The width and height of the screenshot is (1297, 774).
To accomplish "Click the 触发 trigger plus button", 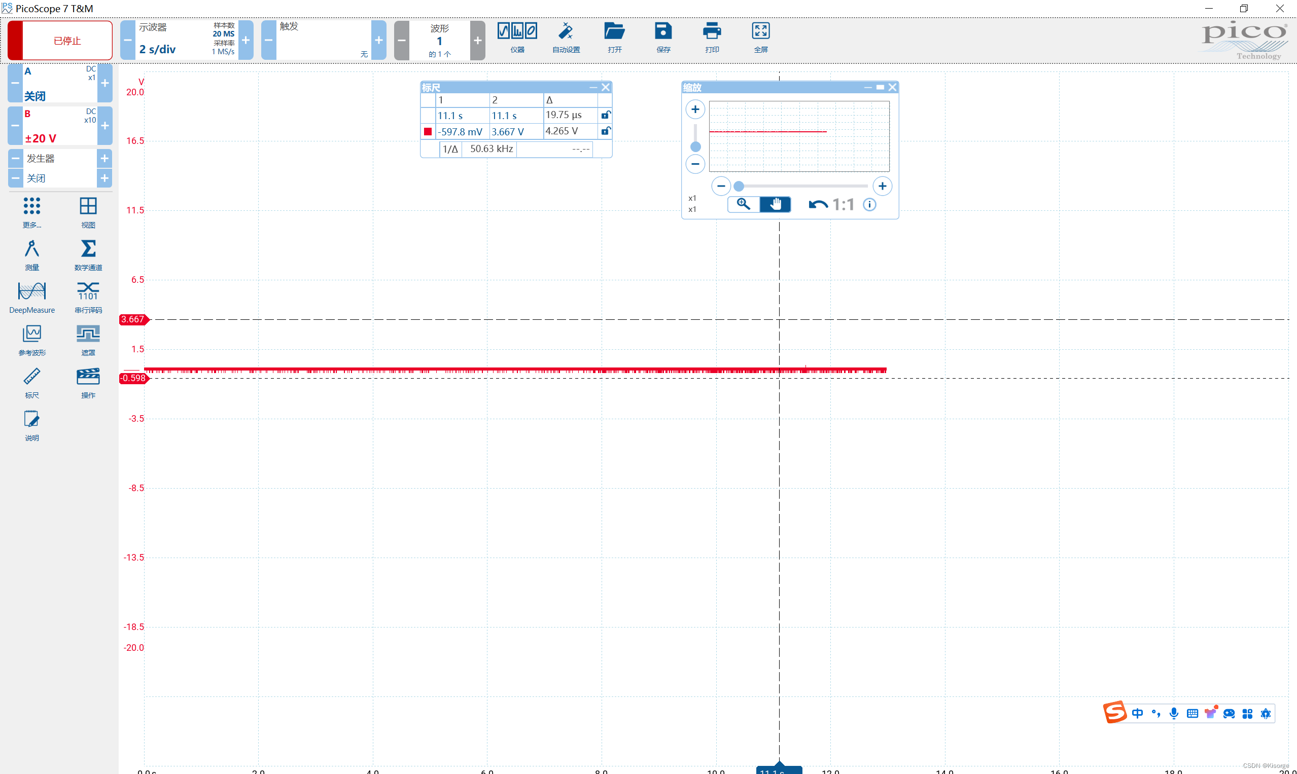I will (x=379, y=40).
